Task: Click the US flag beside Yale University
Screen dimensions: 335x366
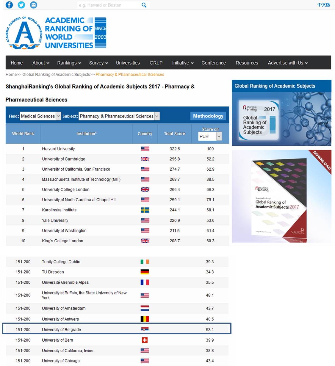Action: tap(145, 220)
